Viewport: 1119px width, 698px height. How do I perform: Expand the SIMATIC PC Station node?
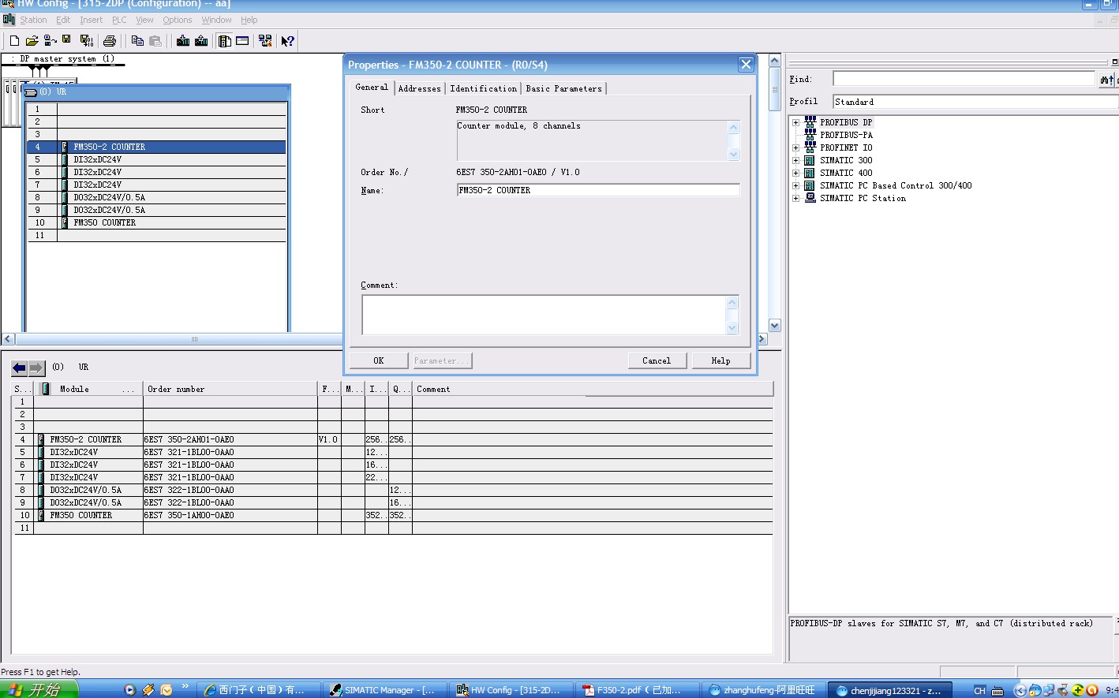[795, 198]
